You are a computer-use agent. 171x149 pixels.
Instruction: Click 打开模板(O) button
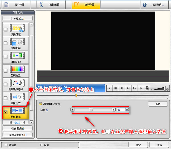(x=18, y=18)
